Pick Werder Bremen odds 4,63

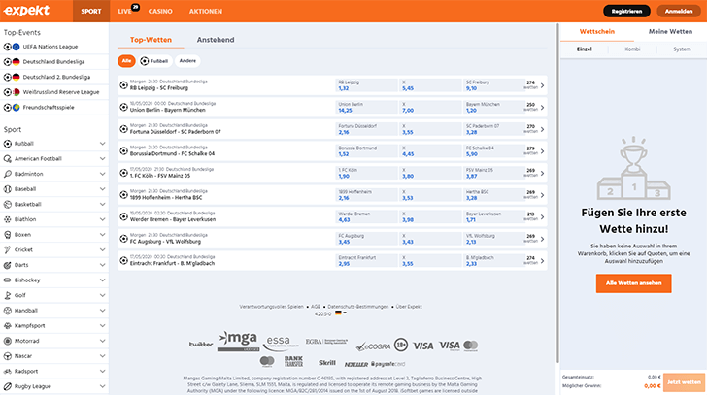[366, 216]
